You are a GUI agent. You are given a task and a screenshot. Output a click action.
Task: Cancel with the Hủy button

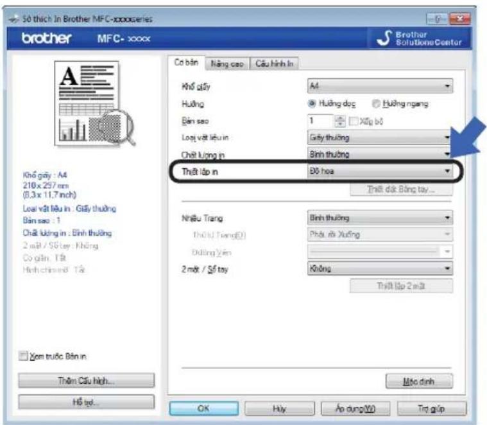280,408
